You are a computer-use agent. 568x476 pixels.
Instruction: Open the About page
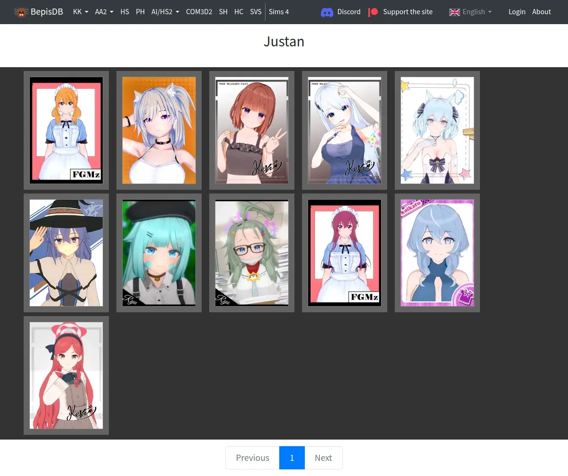click(541, 12)
